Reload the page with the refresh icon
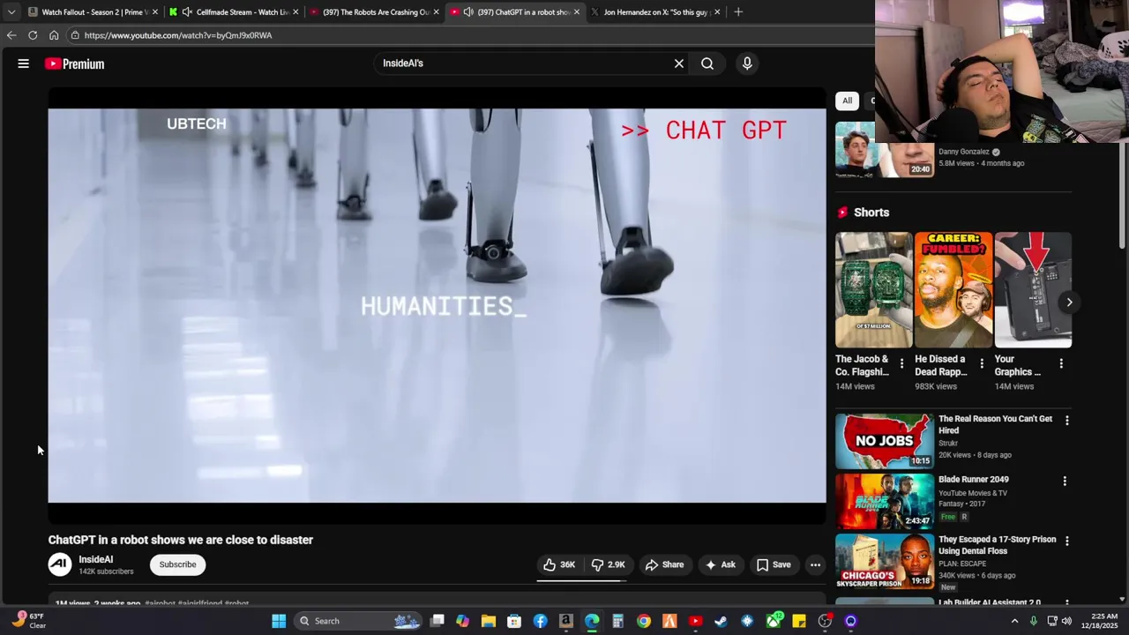The height and width of the screenshot is (635, 1129). click(33, 35)
